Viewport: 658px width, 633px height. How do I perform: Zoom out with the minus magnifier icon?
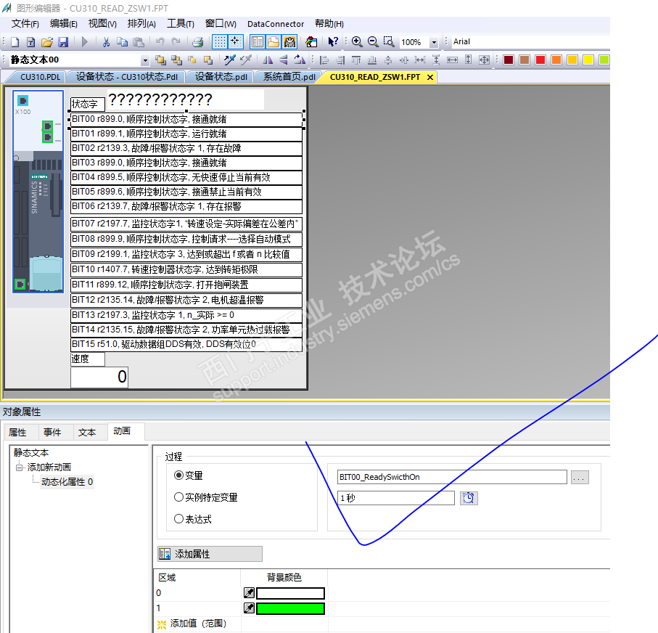coord(373,41)
